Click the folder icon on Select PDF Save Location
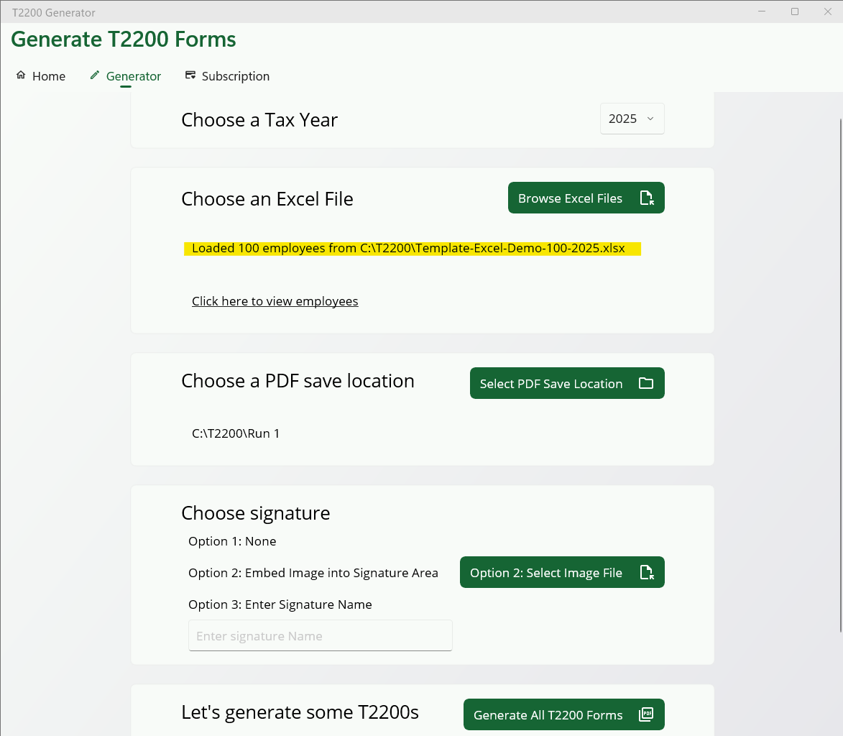This screenshot has width=843, height=736. 645,383
